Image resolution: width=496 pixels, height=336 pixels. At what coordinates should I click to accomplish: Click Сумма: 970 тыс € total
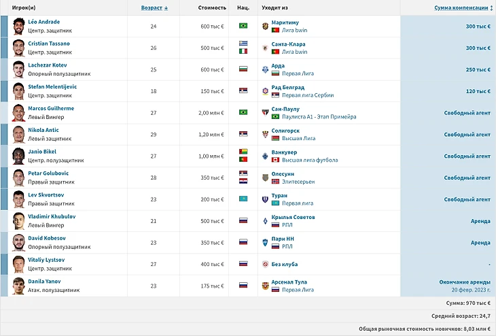pyautogui.click(x=468, y=303)
